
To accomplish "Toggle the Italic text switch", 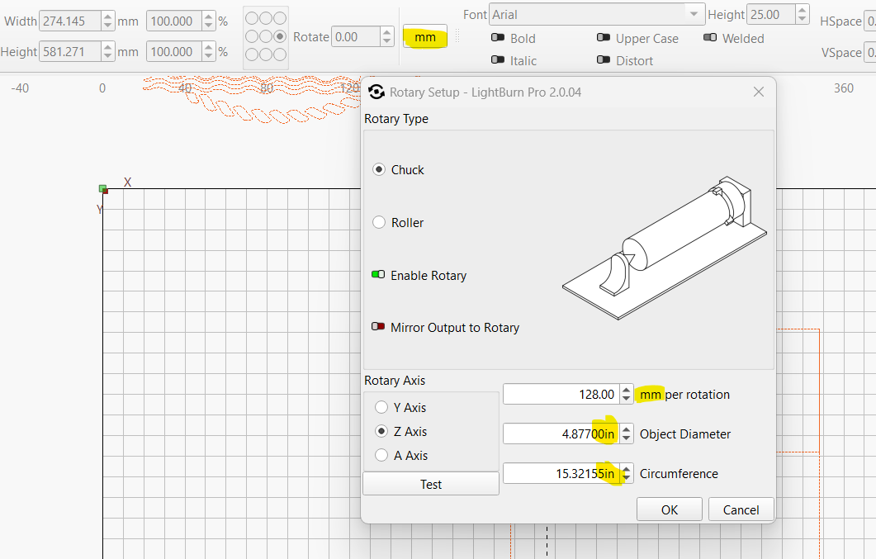I will 498,60.
